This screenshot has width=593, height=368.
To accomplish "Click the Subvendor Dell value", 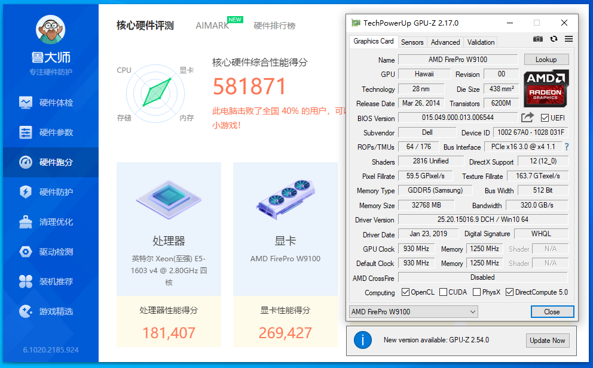I will [427, 132].
